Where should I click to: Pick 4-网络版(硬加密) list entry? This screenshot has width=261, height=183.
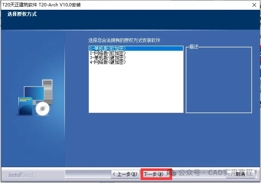(136, 62)
